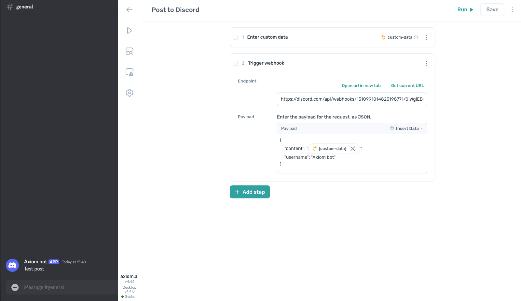This screenshot has width=521, height=301.
Task: Click the general channel name in Discord
Action: click(x=25, y=7)
